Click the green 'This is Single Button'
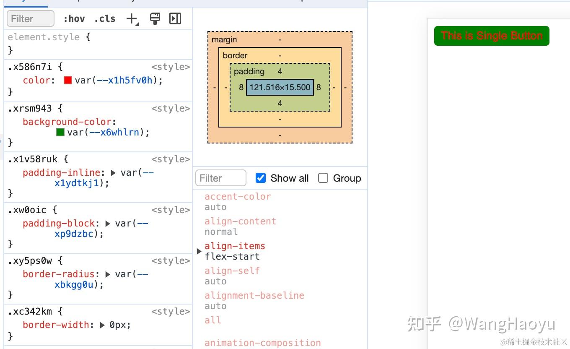 tap(491, 36)
